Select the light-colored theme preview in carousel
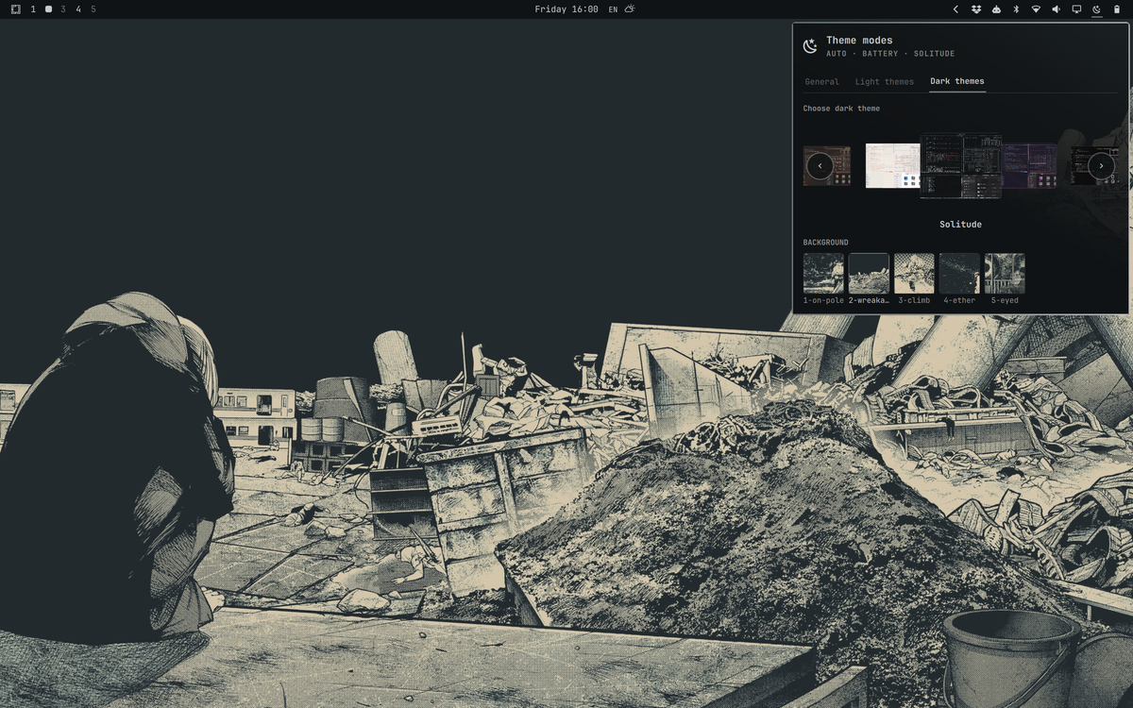The height and width of the screenshot is (708, 1133). (892, 165)
